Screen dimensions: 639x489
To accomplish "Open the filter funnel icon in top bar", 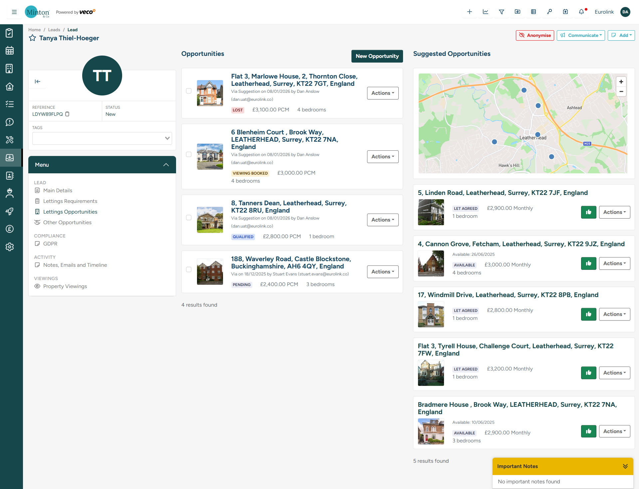I will point(501,12).
